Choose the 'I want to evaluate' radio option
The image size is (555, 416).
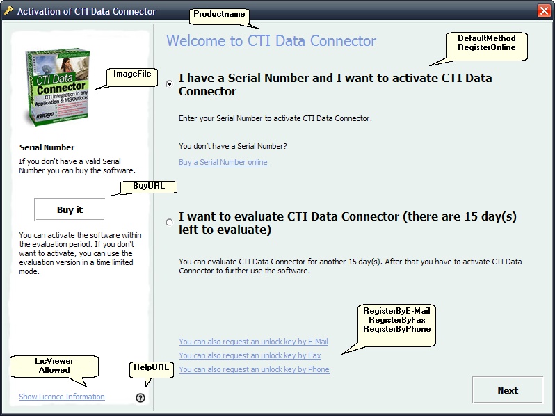(x=170, y=223)
